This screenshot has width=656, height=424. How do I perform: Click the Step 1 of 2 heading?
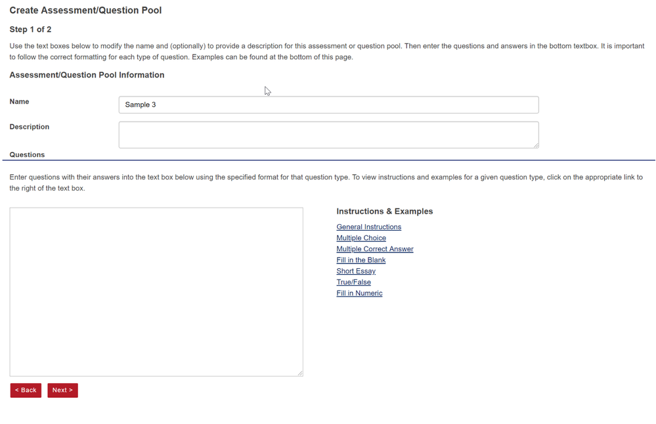(30, 30)
